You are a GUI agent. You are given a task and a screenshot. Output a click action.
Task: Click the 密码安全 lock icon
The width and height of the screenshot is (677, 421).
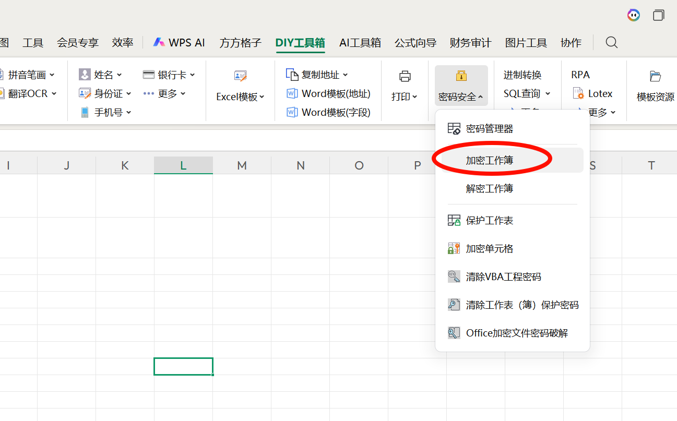[460, 76]
